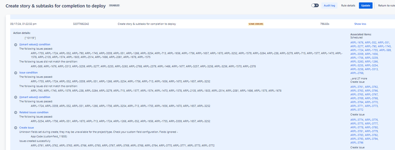The height and width of the screenshot is (150, 395).
Task: Click '...and 27 more' in Associated items
Action: 359,79
